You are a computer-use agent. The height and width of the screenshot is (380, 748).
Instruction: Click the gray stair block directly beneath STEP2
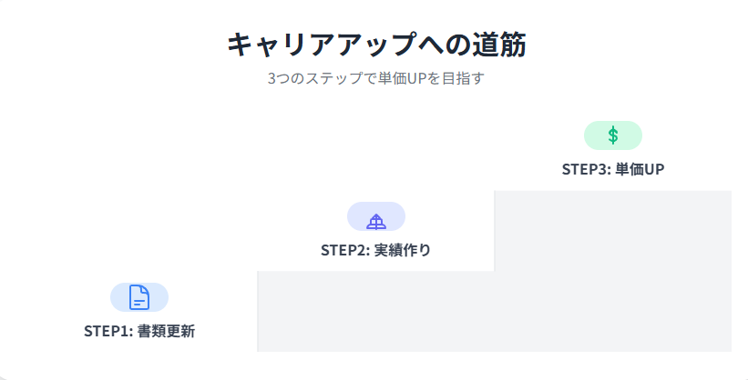376,312
